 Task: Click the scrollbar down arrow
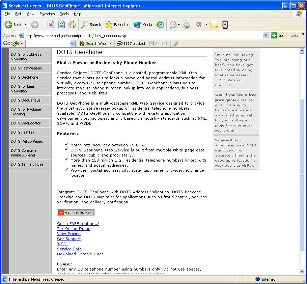302,271
